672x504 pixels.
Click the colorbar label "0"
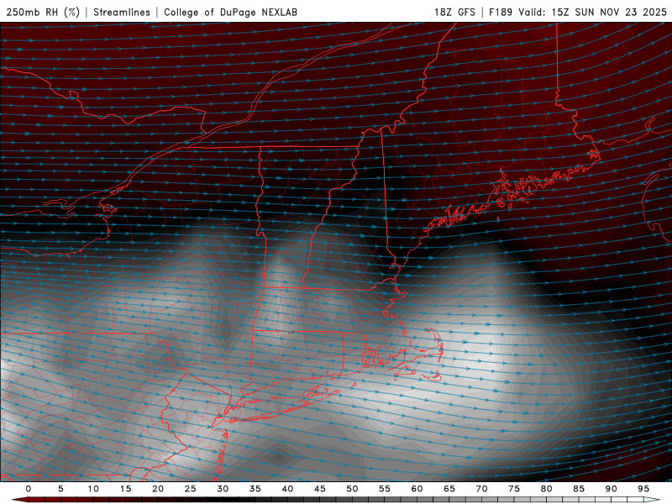click(x=29, y=489)
